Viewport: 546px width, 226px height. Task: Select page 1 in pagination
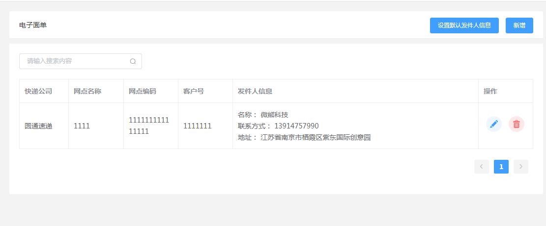click(x=501, y=167)
